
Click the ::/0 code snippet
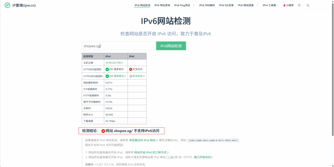[x=170, y=157]
